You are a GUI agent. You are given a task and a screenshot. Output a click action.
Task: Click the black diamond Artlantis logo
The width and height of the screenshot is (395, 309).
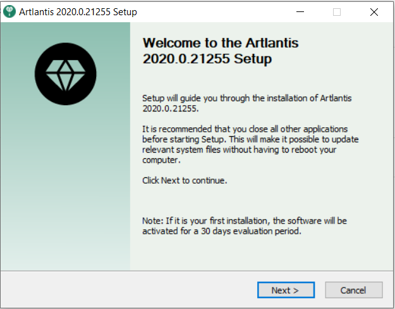66,74
